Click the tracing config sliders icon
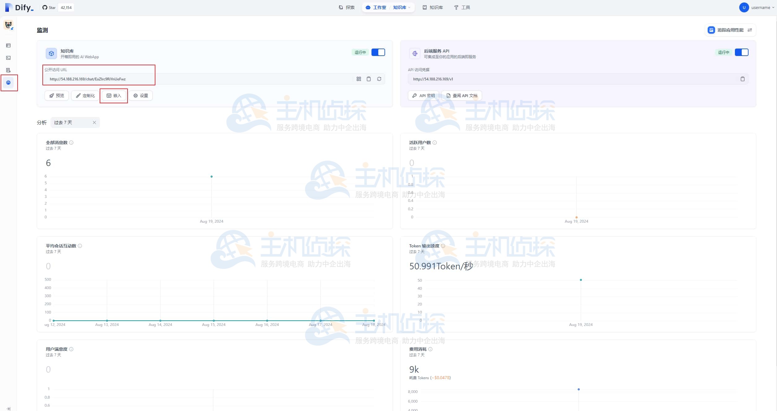Screen dimensions: 777x411 (x=750, y=30)
